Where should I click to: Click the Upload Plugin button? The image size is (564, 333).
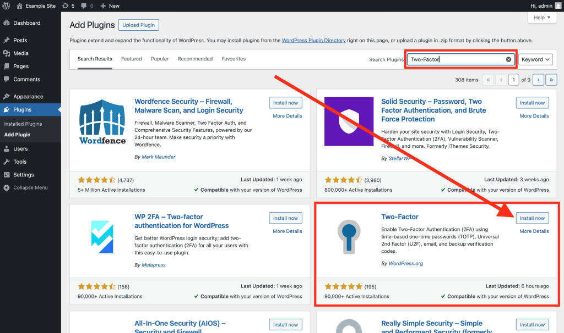[138, 25]
